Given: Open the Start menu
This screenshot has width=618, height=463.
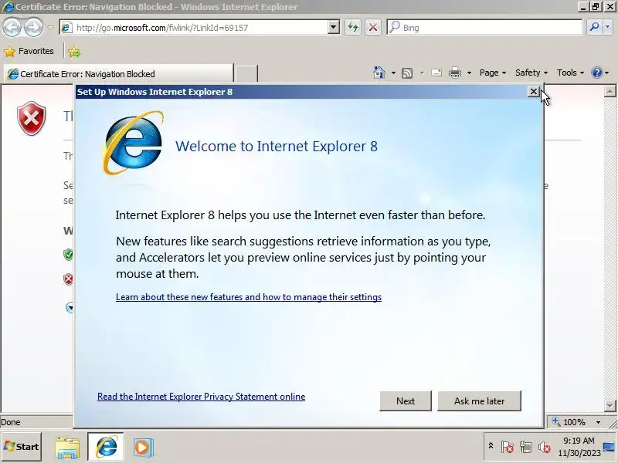Looking at the screenshot, I should 22,447.
